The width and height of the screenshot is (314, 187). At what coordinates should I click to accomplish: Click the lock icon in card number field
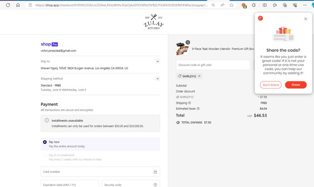[x=155, y=172]
